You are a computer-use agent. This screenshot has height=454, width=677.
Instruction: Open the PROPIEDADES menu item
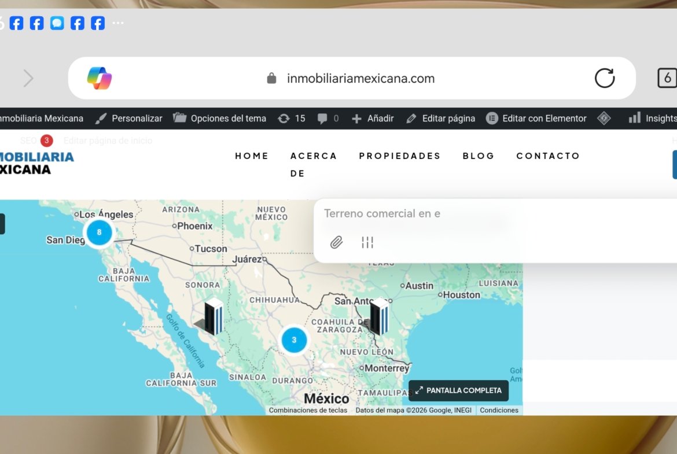tap(400, 156)
